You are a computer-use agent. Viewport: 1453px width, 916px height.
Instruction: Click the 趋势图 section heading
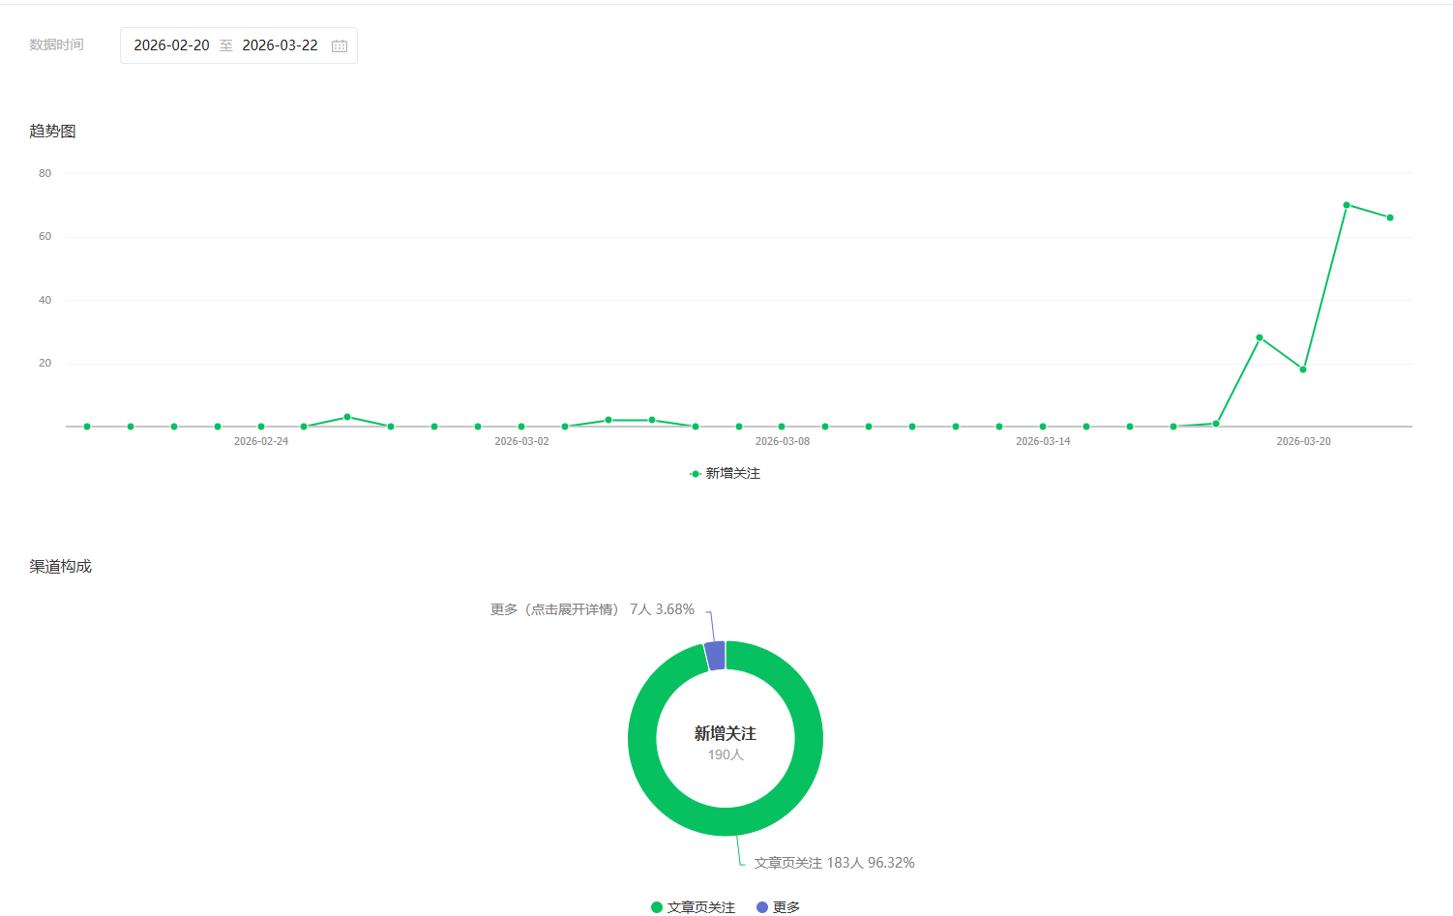[52, 131]
